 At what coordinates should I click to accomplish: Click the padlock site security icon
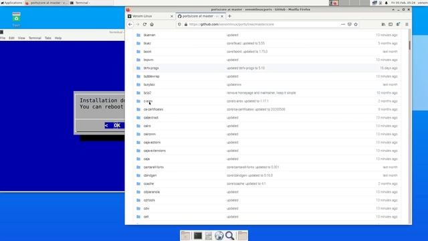[x=186, y=24]
